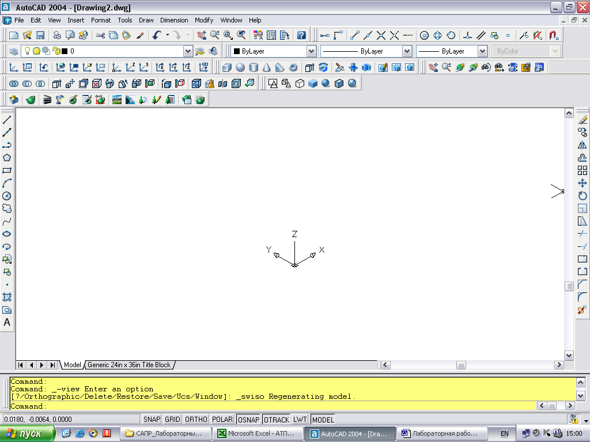
Task: Click the Render teapot icon
Action: click(31, 100)
